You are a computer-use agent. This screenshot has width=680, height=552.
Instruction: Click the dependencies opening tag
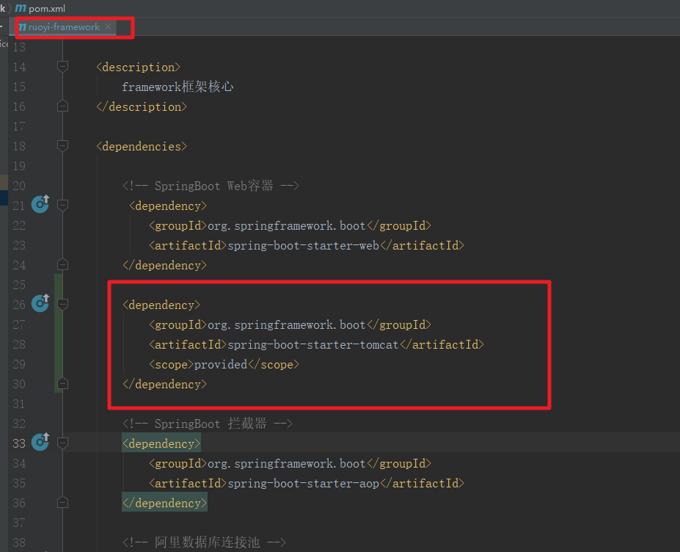click(142, 146)
